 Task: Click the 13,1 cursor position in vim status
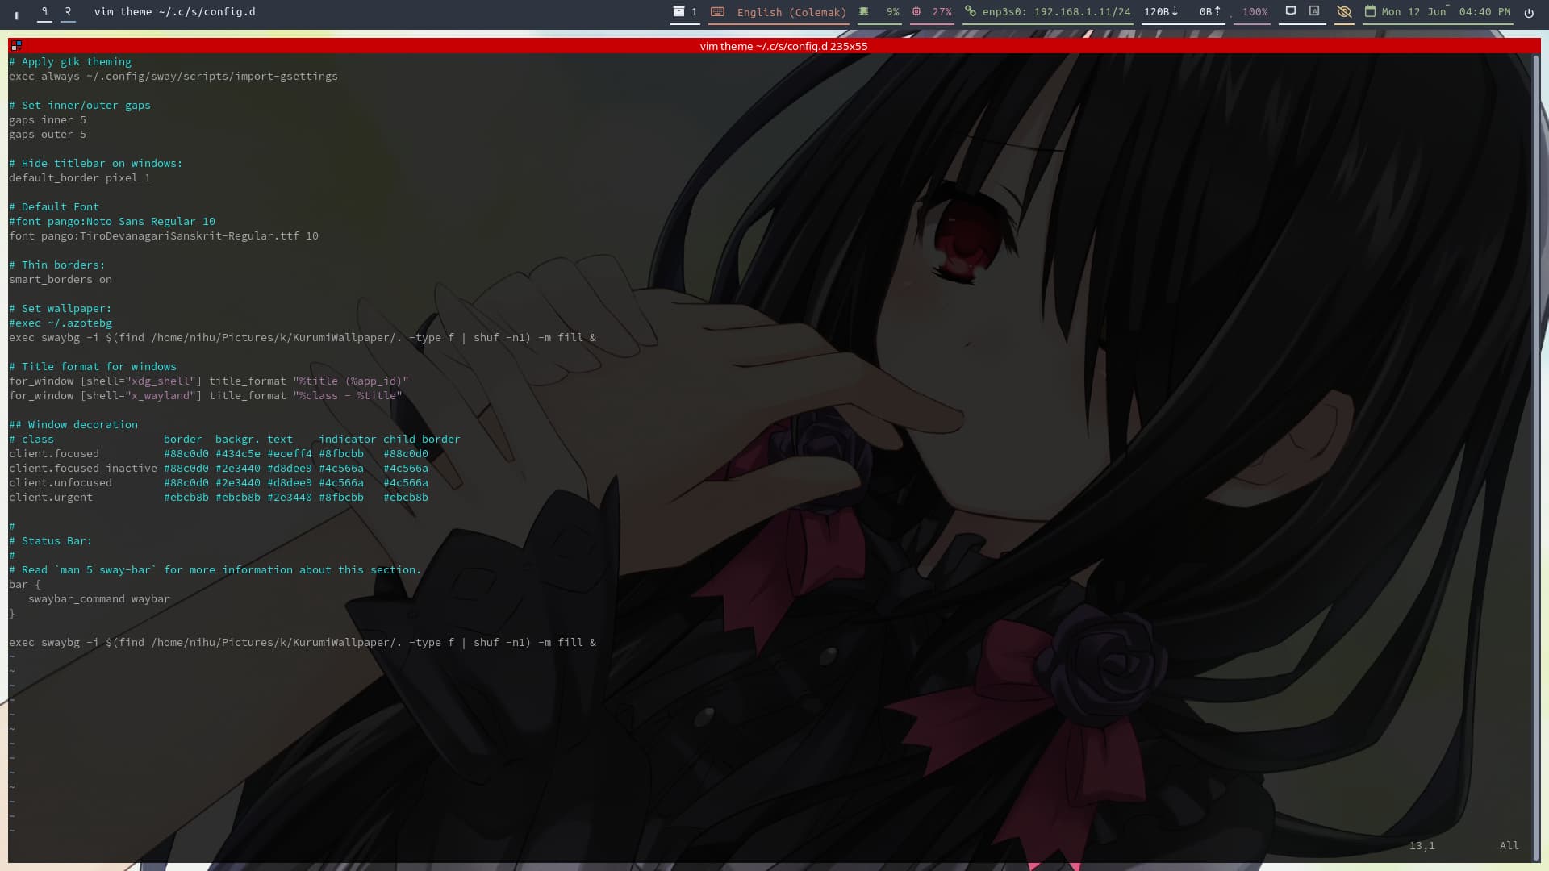point(1422,846)
